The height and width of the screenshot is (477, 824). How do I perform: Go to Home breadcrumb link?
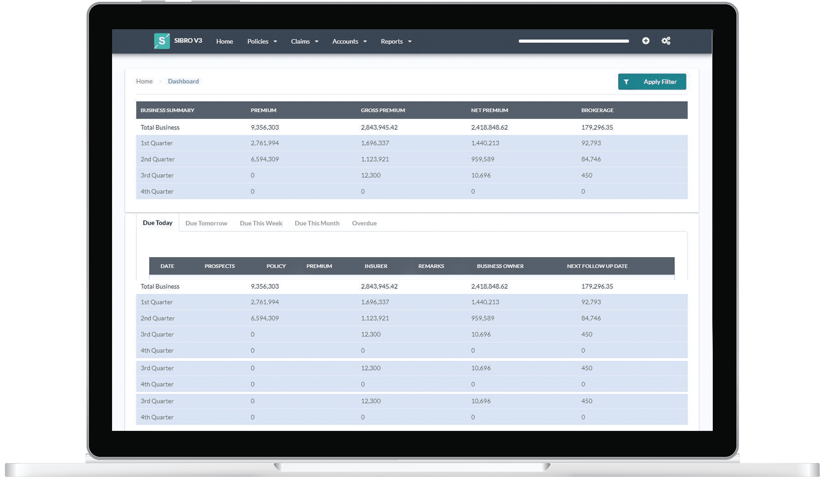[144, 81]
